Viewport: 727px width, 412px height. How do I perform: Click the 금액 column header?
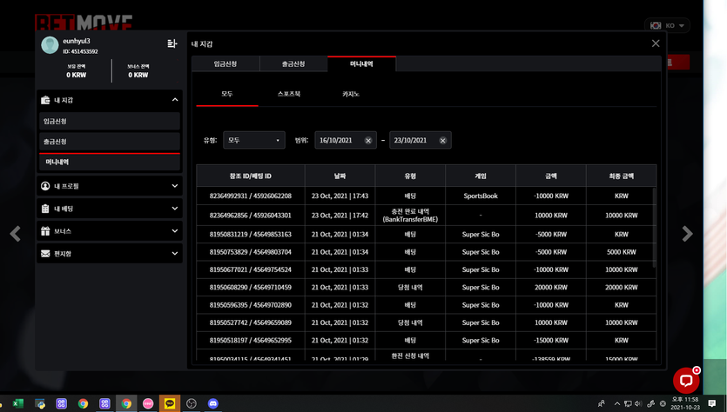551,176
